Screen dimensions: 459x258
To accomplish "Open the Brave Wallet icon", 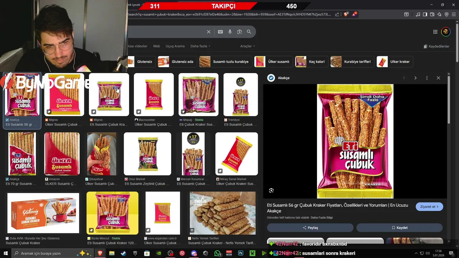I will click(x=432, y=14).
